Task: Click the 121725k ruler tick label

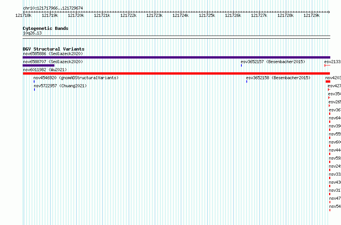Action: tap(207, 15)
